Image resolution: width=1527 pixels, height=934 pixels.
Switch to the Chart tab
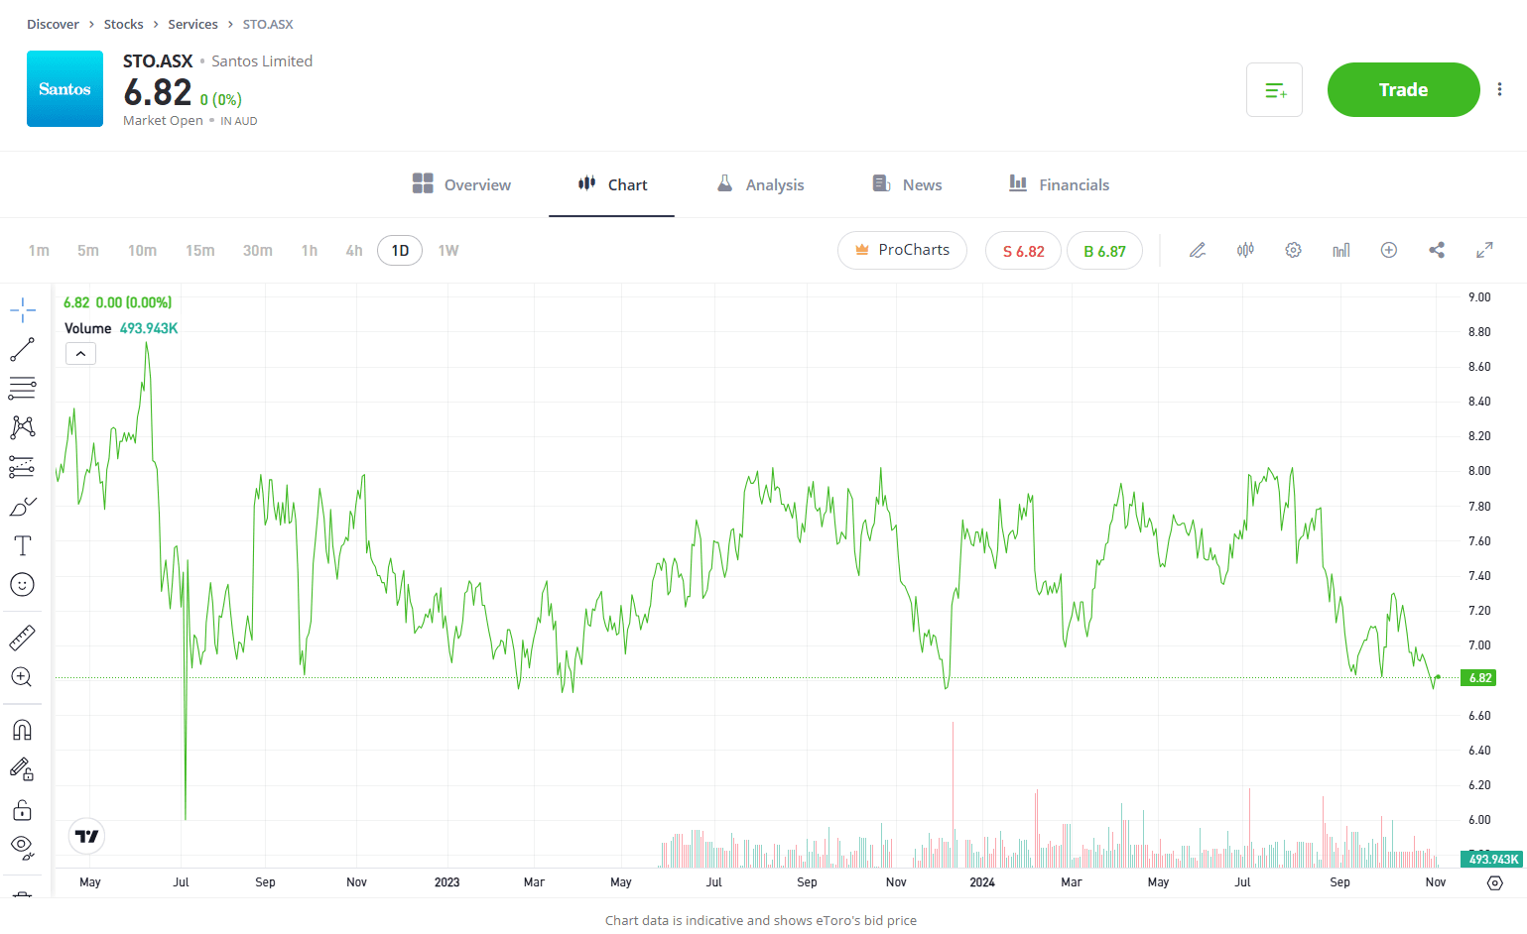[612, 184]
